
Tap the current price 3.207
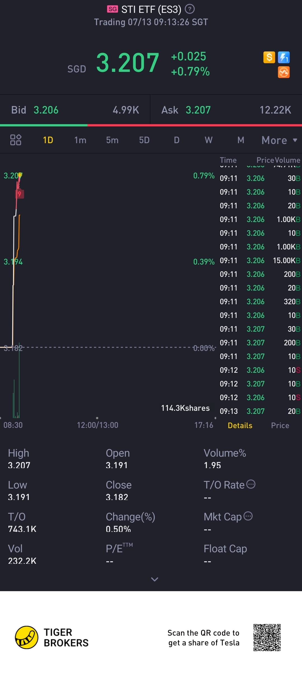(128, 63)
